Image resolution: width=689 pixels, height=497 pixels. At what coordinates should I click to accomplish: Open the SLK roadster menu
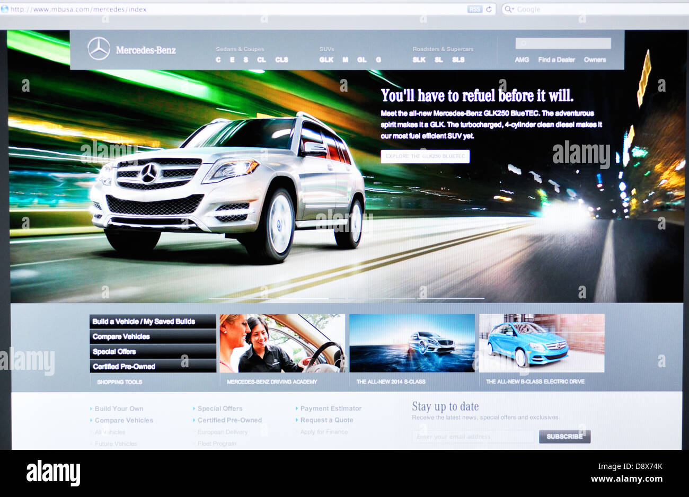coord(419,60)
